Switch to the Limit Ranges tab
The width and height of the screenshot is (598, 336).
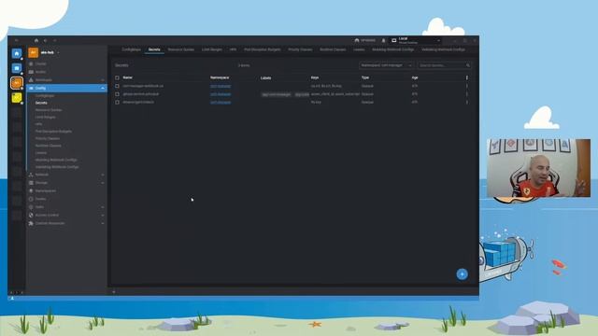pyautogui.click(x=212, y=49)
